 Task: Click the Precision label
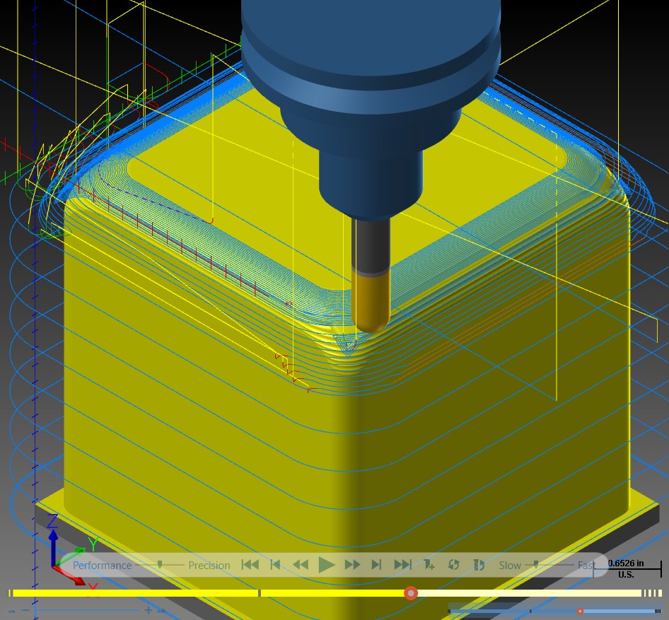(x=209, y=566)
